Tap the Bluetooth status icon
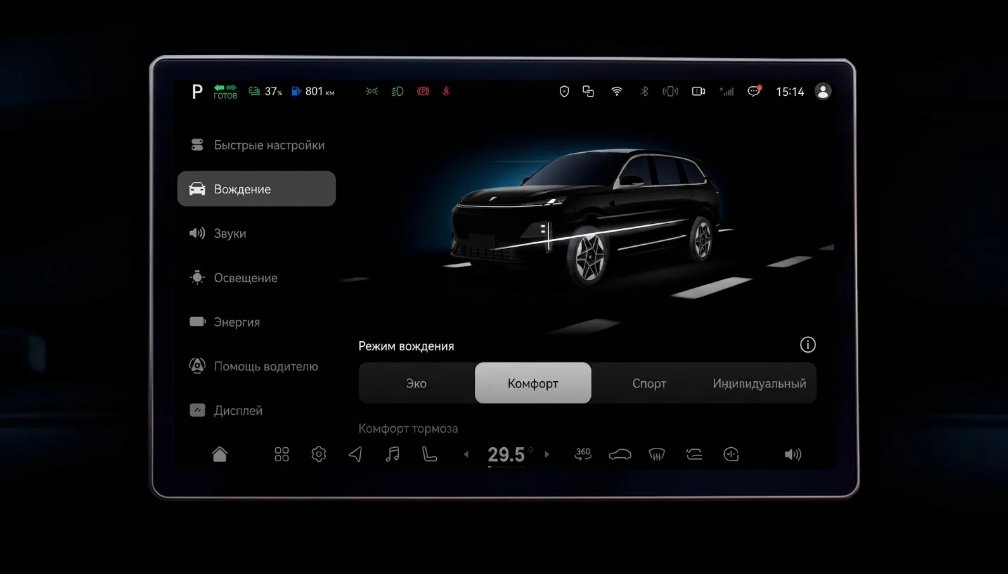 (644, 91)
